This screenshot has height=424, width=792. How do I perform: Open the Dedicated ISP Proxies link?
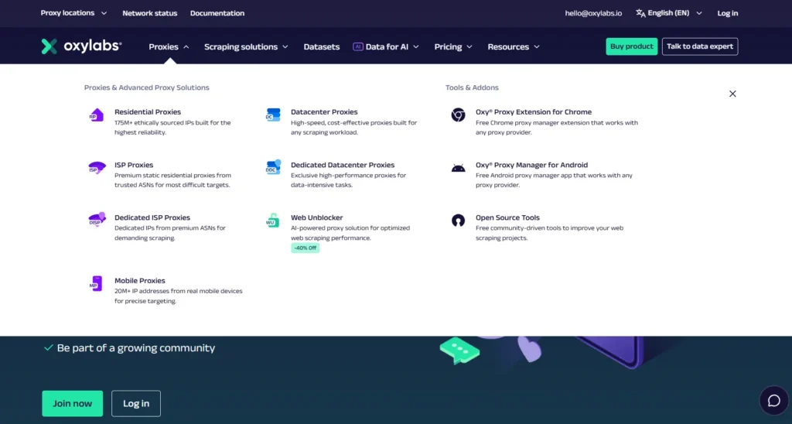tap(152, 217)
